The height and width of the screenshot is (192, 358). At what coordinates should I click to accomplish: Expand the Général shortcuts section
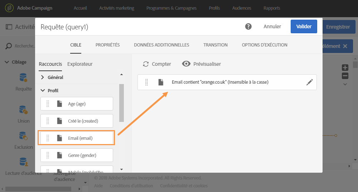[43, 77]
